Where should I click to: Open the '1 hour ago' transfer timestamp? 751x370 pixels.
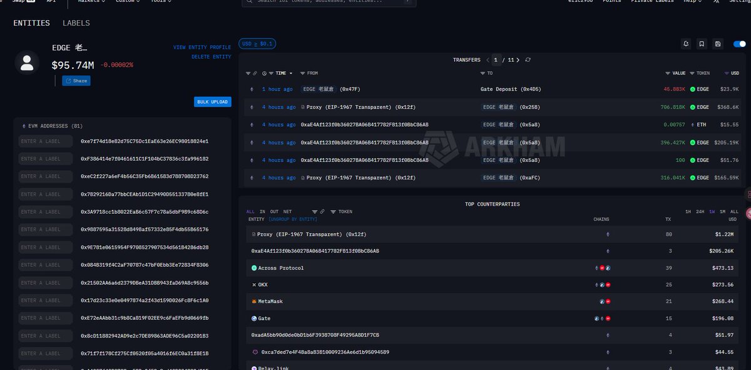click(277, 89)
